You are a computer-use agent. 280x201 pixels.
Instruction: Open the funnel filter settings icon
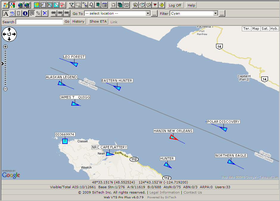72,5
